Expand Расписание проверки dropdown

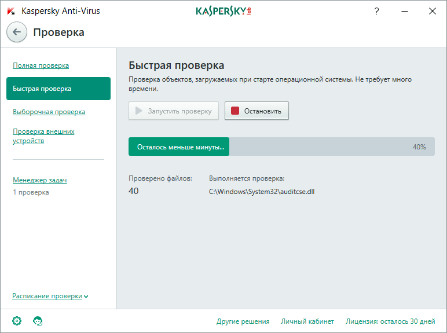[50, 296]
